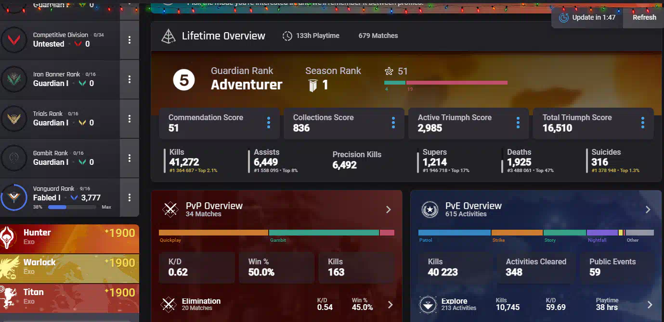Click the Story segment of PvE bar
This screenshot has height=322, width=664.
tap(565, 233)
